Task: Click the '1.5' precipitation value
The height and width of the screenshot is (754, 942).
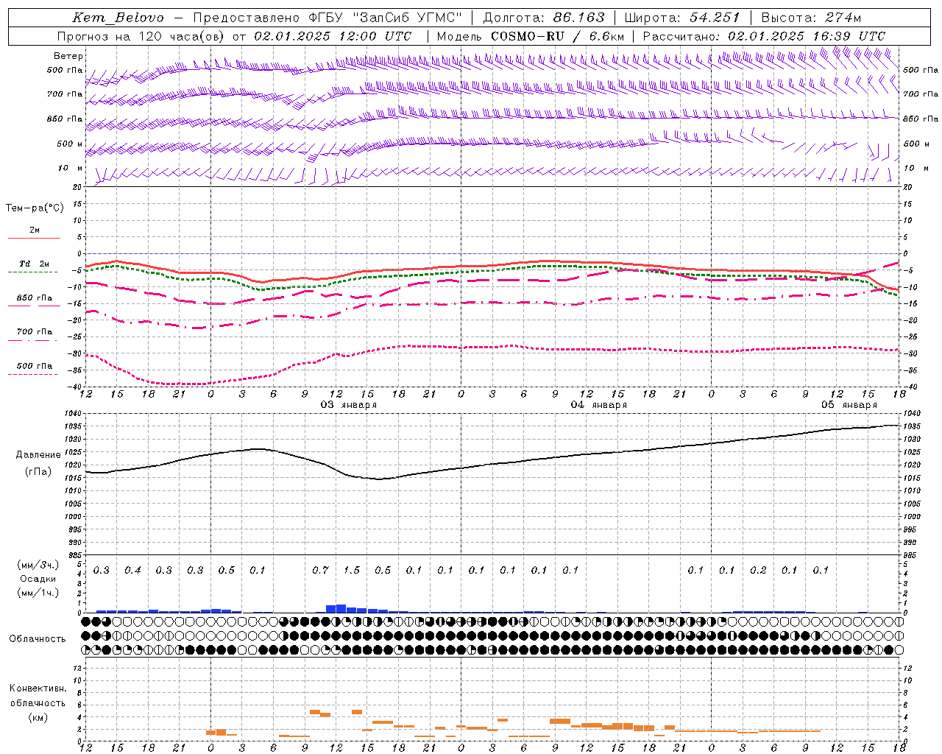Action: [x=352, y=571]
